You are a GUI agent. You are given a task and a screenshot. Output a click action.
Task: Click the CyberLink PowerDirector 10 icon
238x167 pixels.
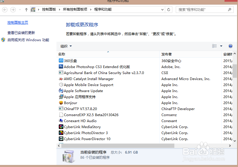pyautogui.click(x=61, y=139)
